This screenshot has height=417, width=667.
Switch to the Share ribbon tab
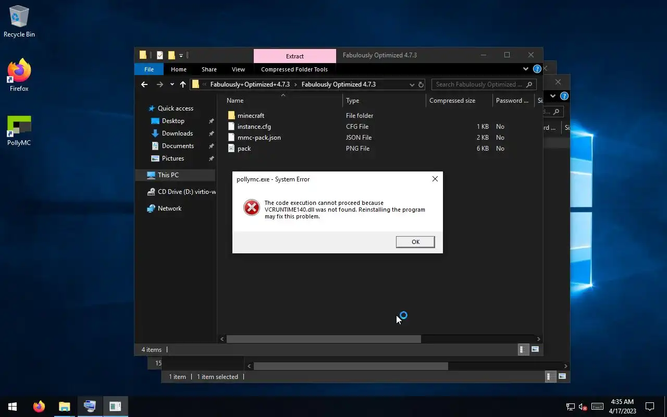point(209,69)
